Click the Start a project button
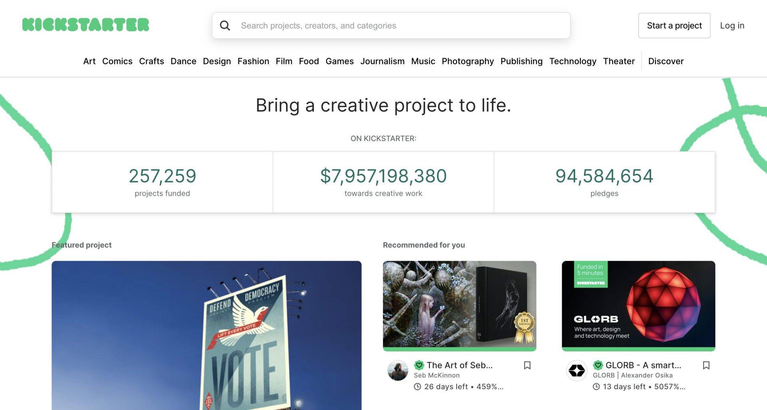Screen dimensions: 767x410 click(x=674, y=25)
